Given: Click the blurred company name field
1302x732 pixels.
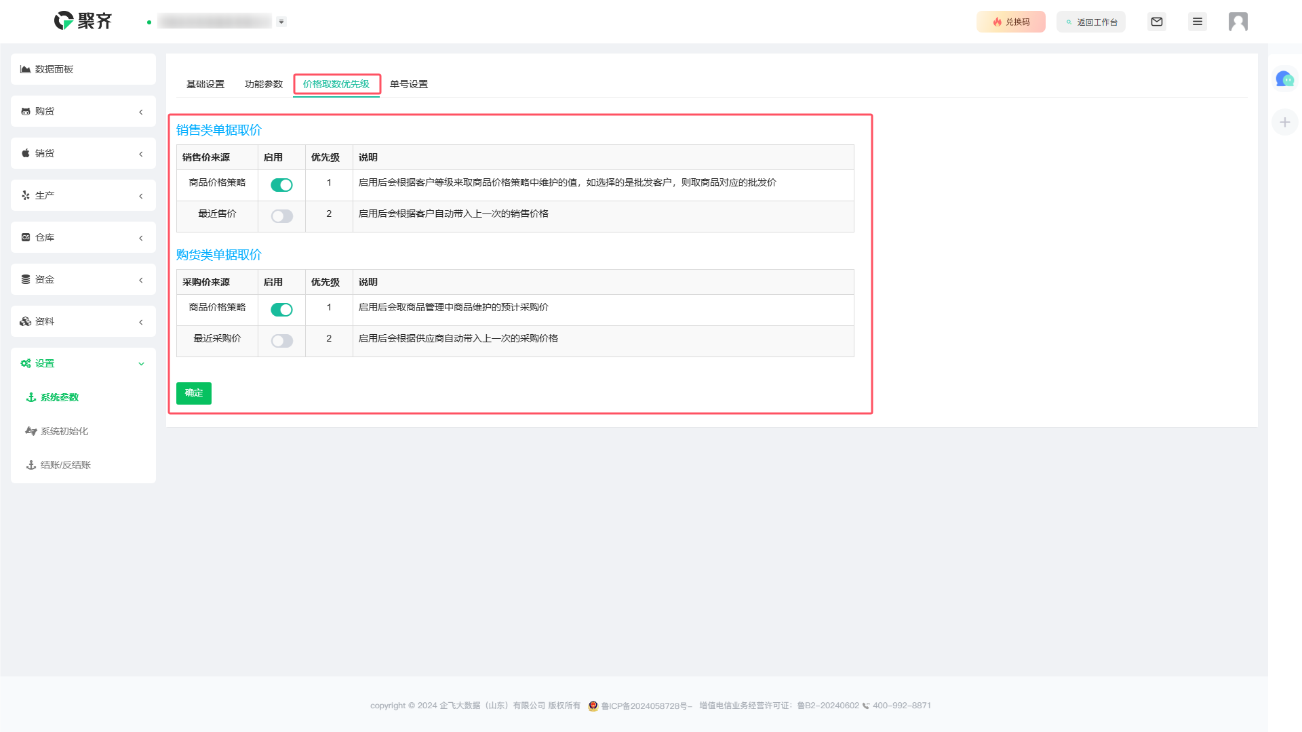Looking at the screenshot, I should [x=214, y=22].
